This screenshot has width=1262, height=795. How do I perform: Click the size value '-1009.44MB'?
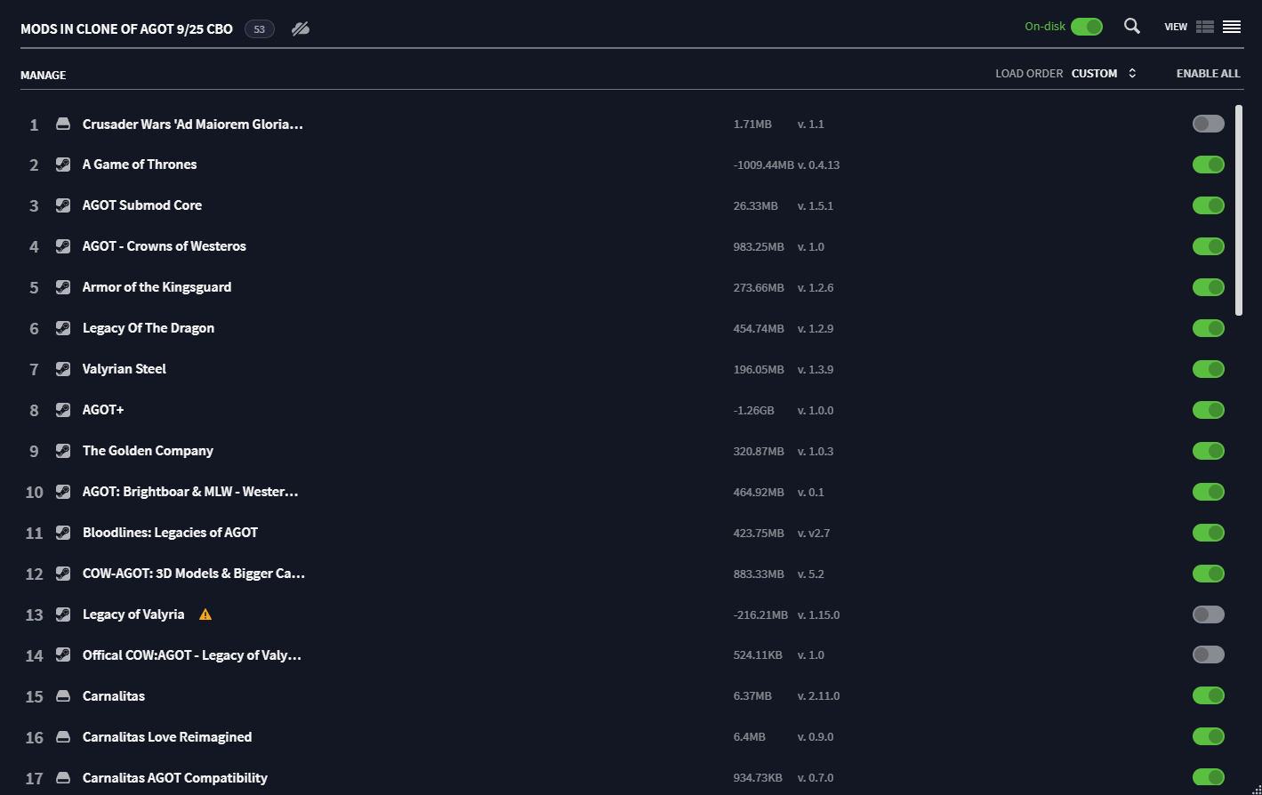coord(764,165)
